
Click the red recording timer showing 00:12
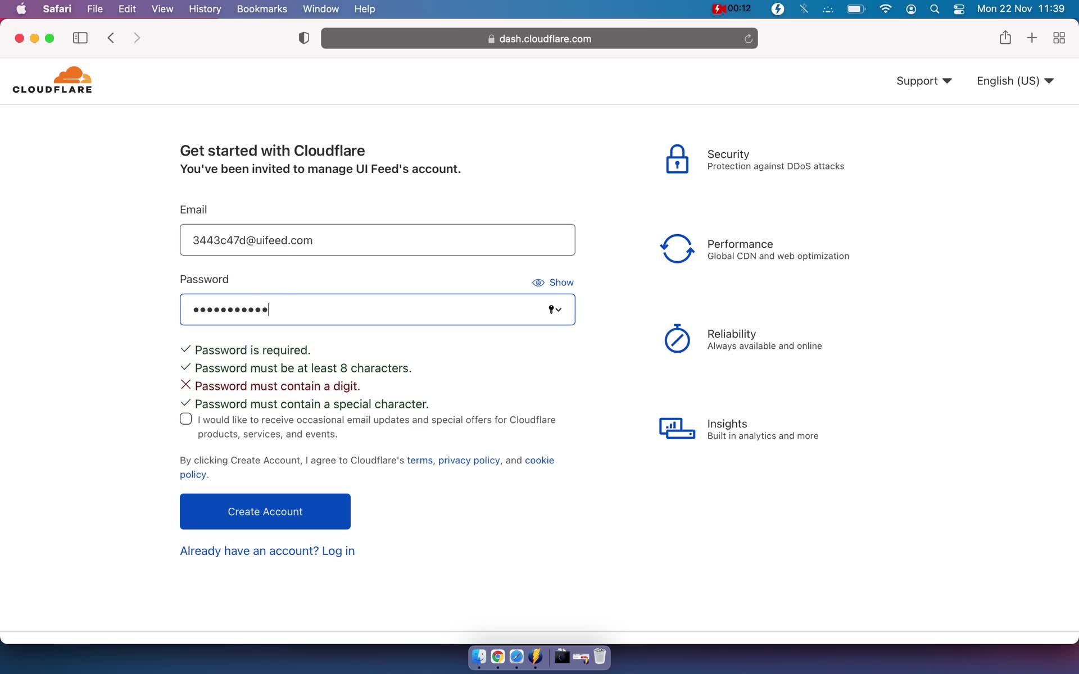coord(732,9)
